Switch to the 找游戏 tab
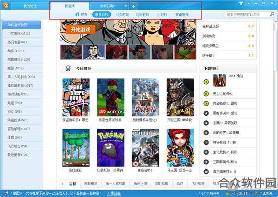 (x=69, y=6)
